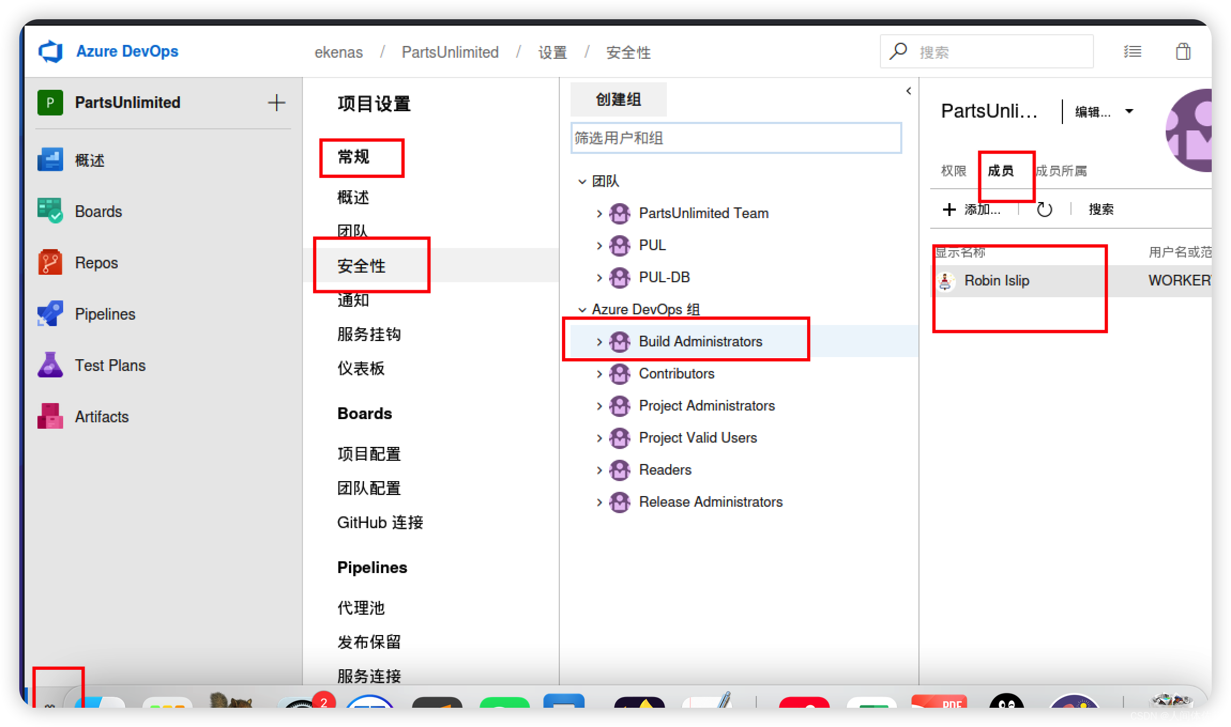Click the refresh members icon
The height and width of the screenshot is (727, 1231).
pos(1044,209)
